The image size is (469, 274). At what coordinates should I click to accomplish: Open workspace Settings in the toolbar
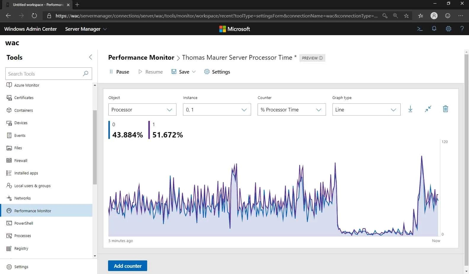(x=217, y=72)
